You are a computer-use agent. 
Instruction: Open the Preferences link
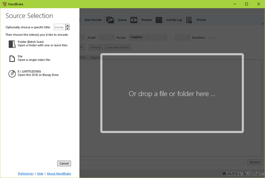[x=26, y=174]
